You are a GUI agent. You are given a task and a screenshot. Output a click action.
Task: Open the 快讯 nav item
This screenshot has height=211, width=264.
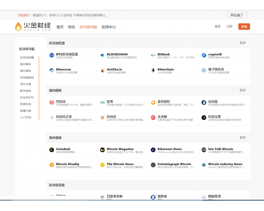tap(72, 27)
